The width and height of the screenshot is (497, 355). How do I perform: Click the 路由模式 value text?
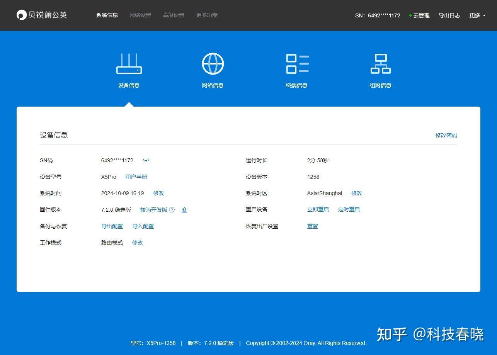coord(112,243)
